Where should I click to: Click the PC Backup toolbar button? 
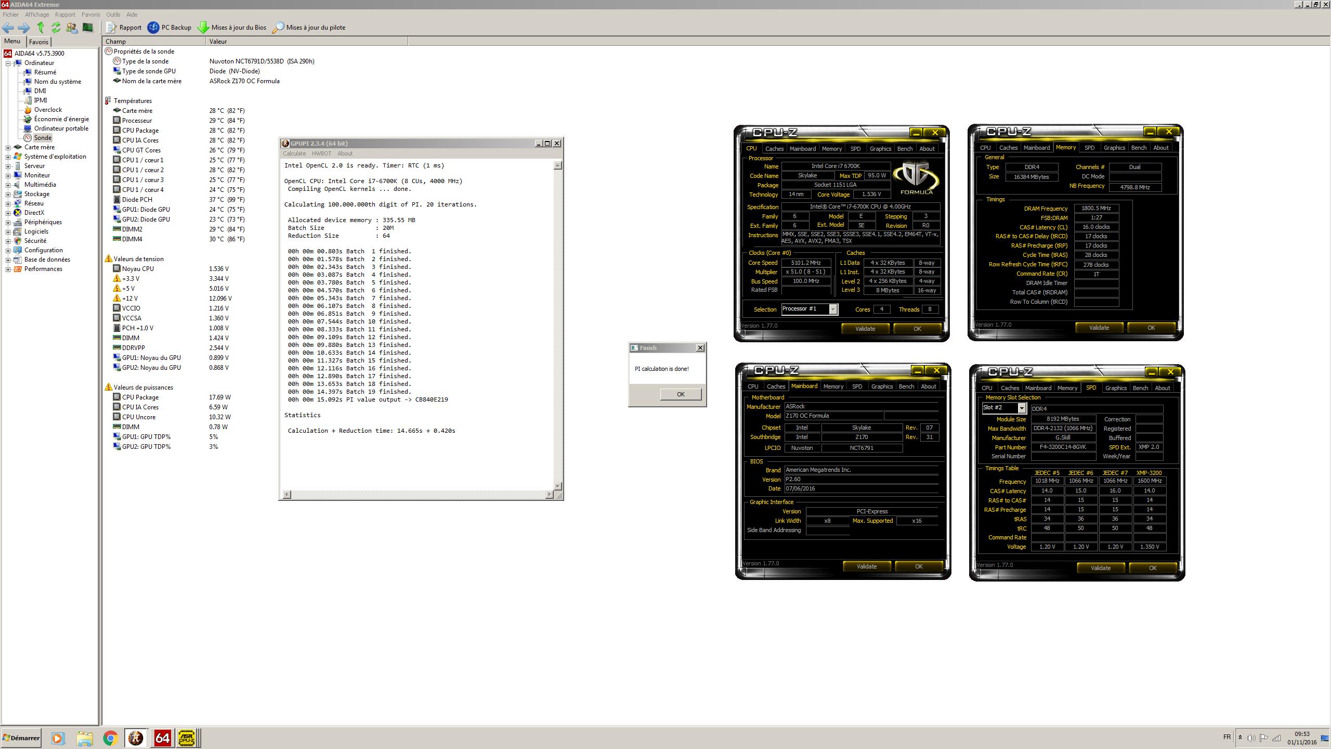(x=169, y=28)
